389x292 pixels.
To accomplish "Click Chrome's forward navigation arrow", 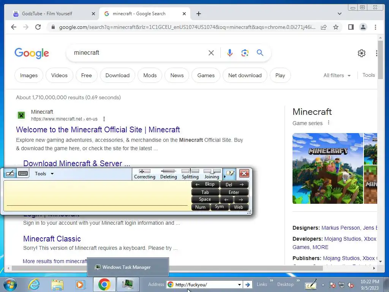I will click(x=26, y=27).
